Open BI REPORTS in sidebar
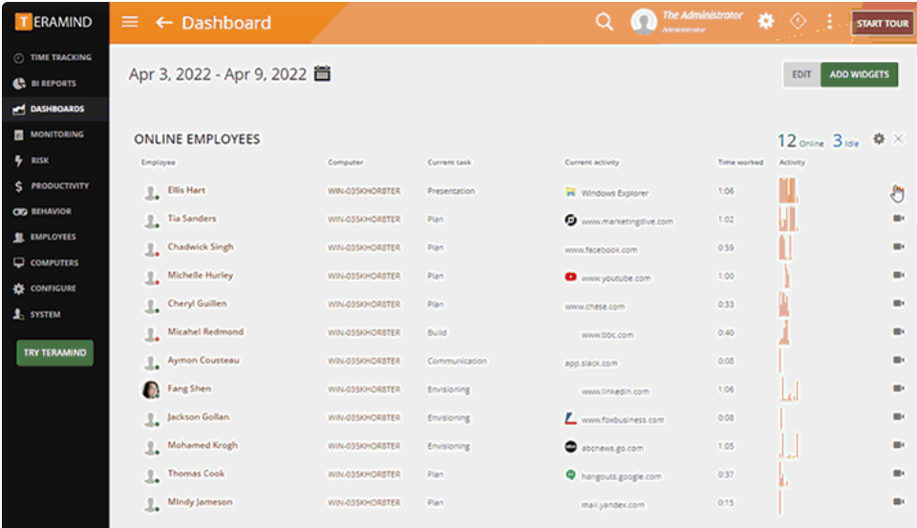Screen dimensions: 917x528 (x=53, y=83)
